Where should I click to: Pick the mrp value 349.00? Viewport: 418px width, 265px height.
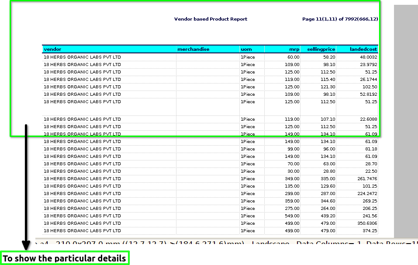click(x=292, y=179)
